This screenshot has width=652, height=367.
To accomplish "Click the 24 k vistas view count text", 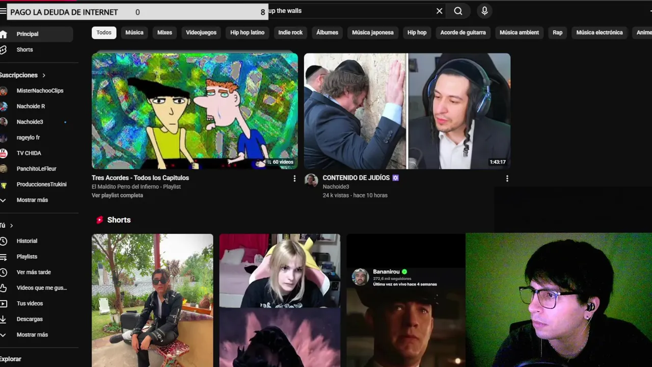I will tap(337, 196).
